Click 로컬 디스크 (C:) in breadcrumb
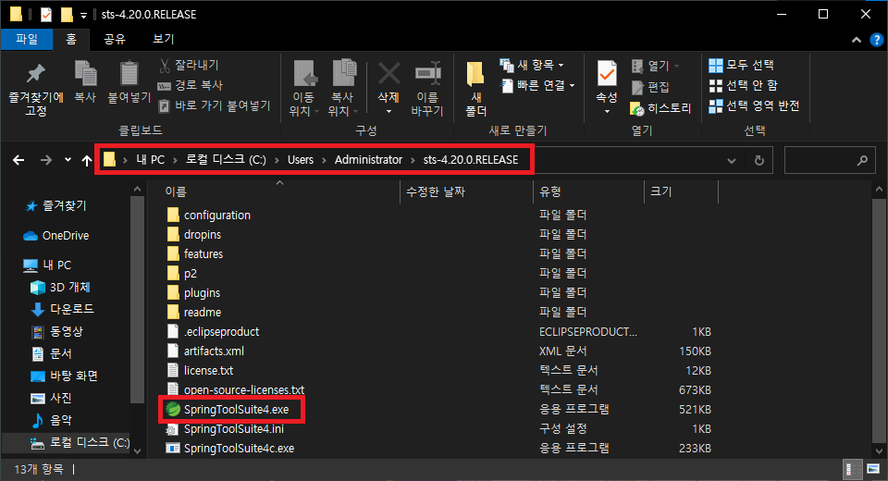This screenshot has width=888, height=481. [226, 160]
